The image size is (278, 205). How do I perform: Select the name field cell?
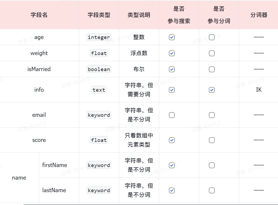19,178
